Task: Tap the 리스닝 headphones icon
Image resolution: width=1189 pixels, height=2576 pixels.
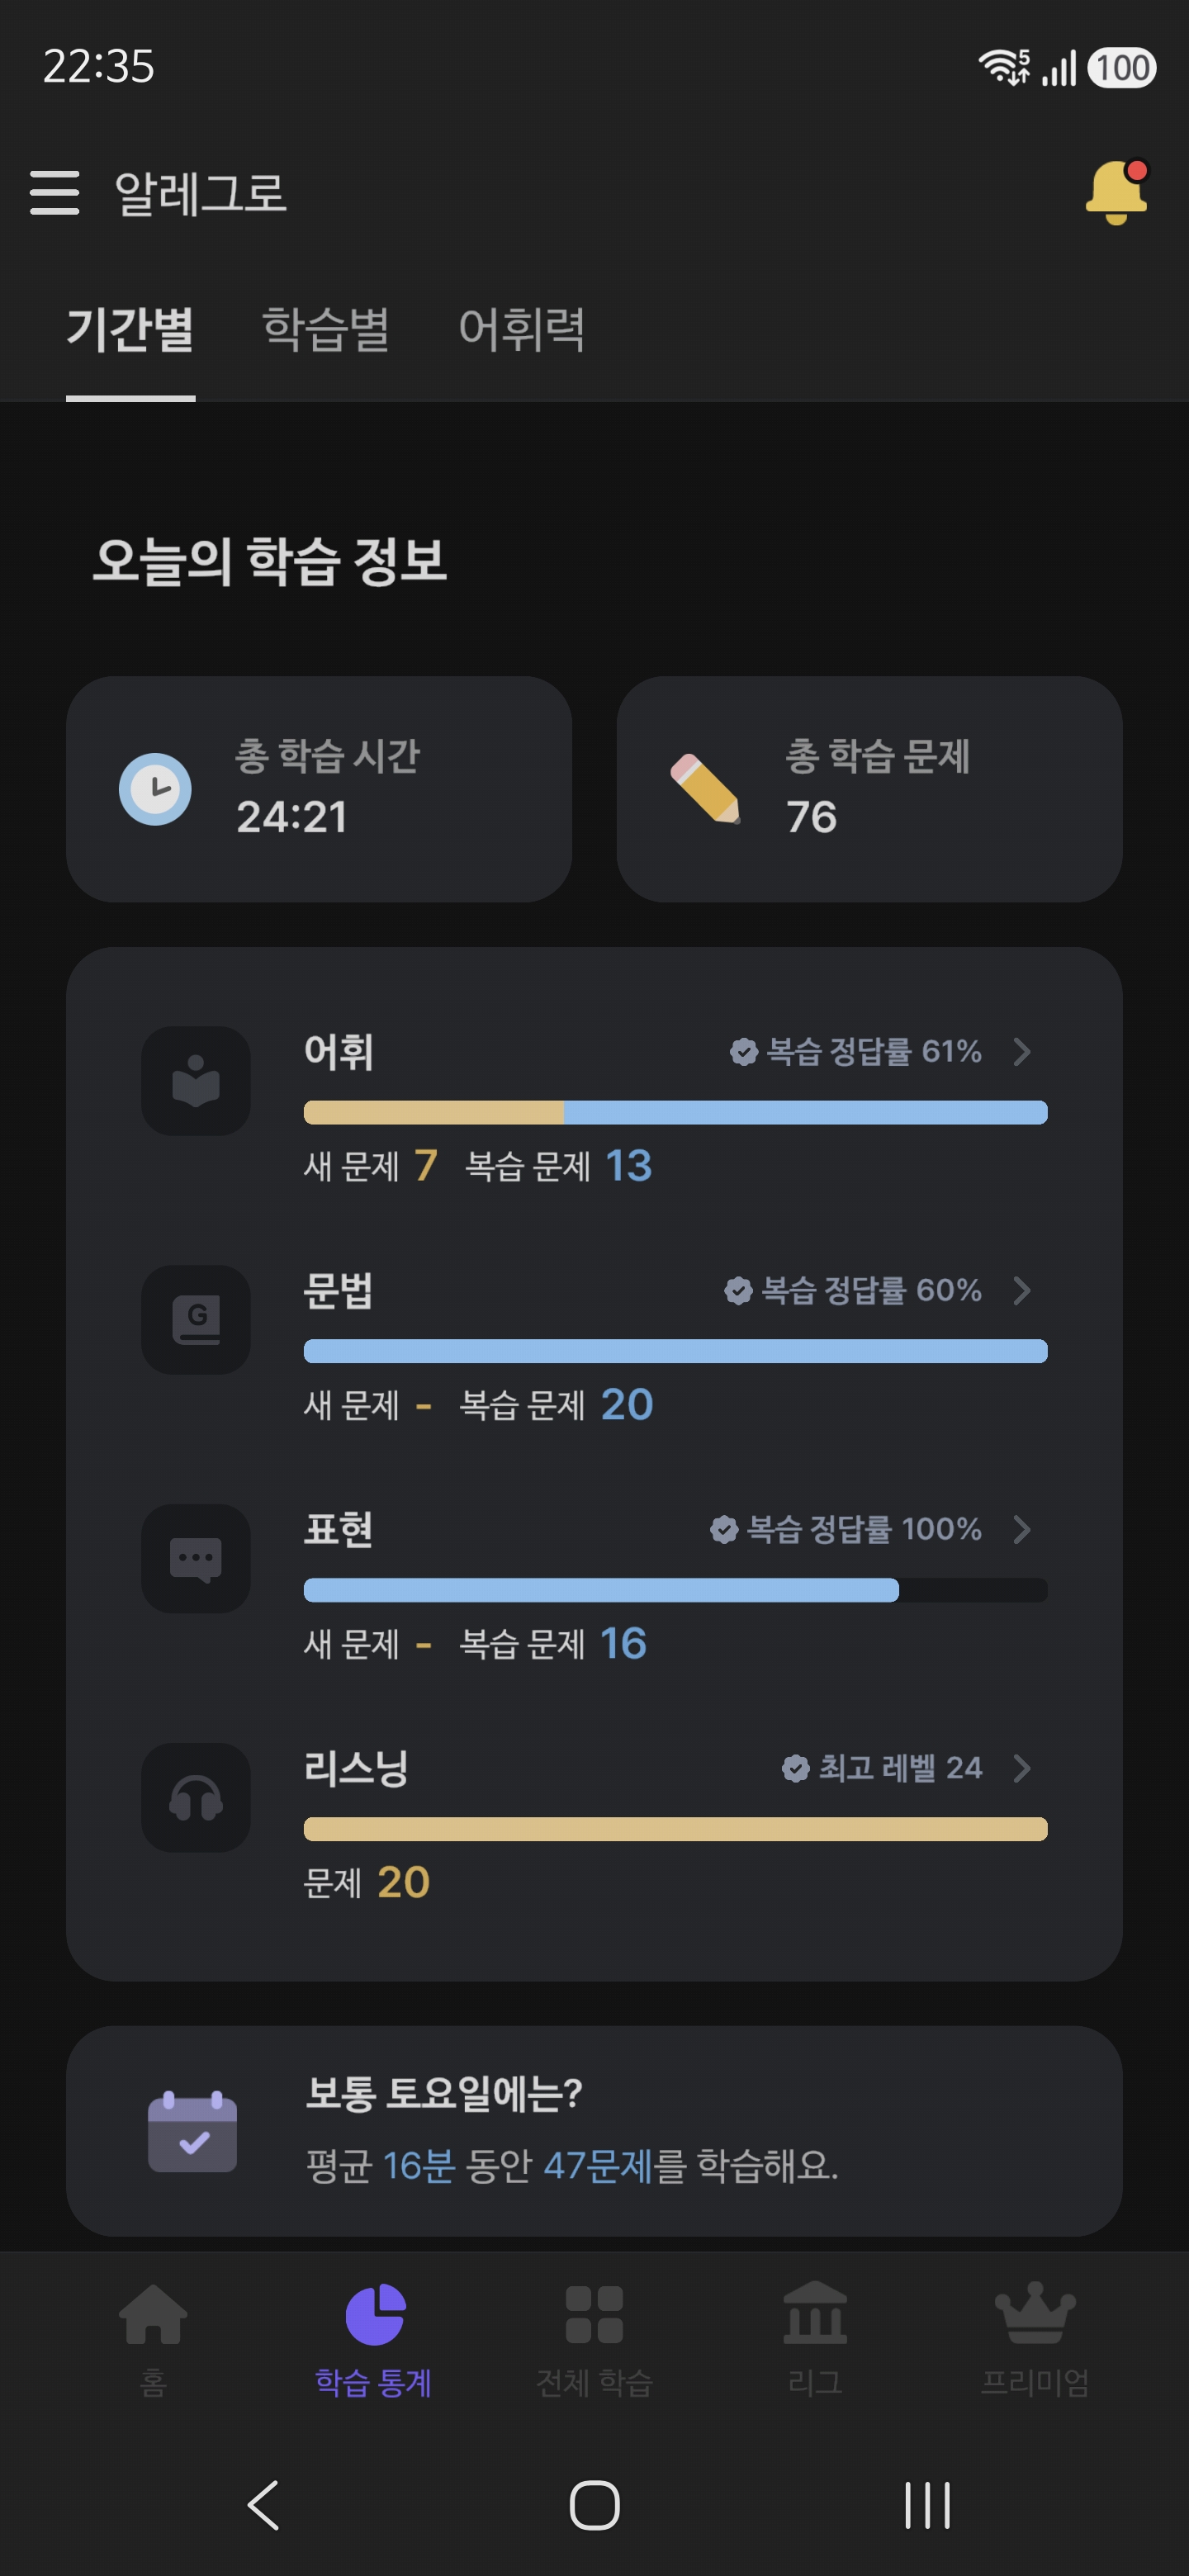Action: (196, 1798)
